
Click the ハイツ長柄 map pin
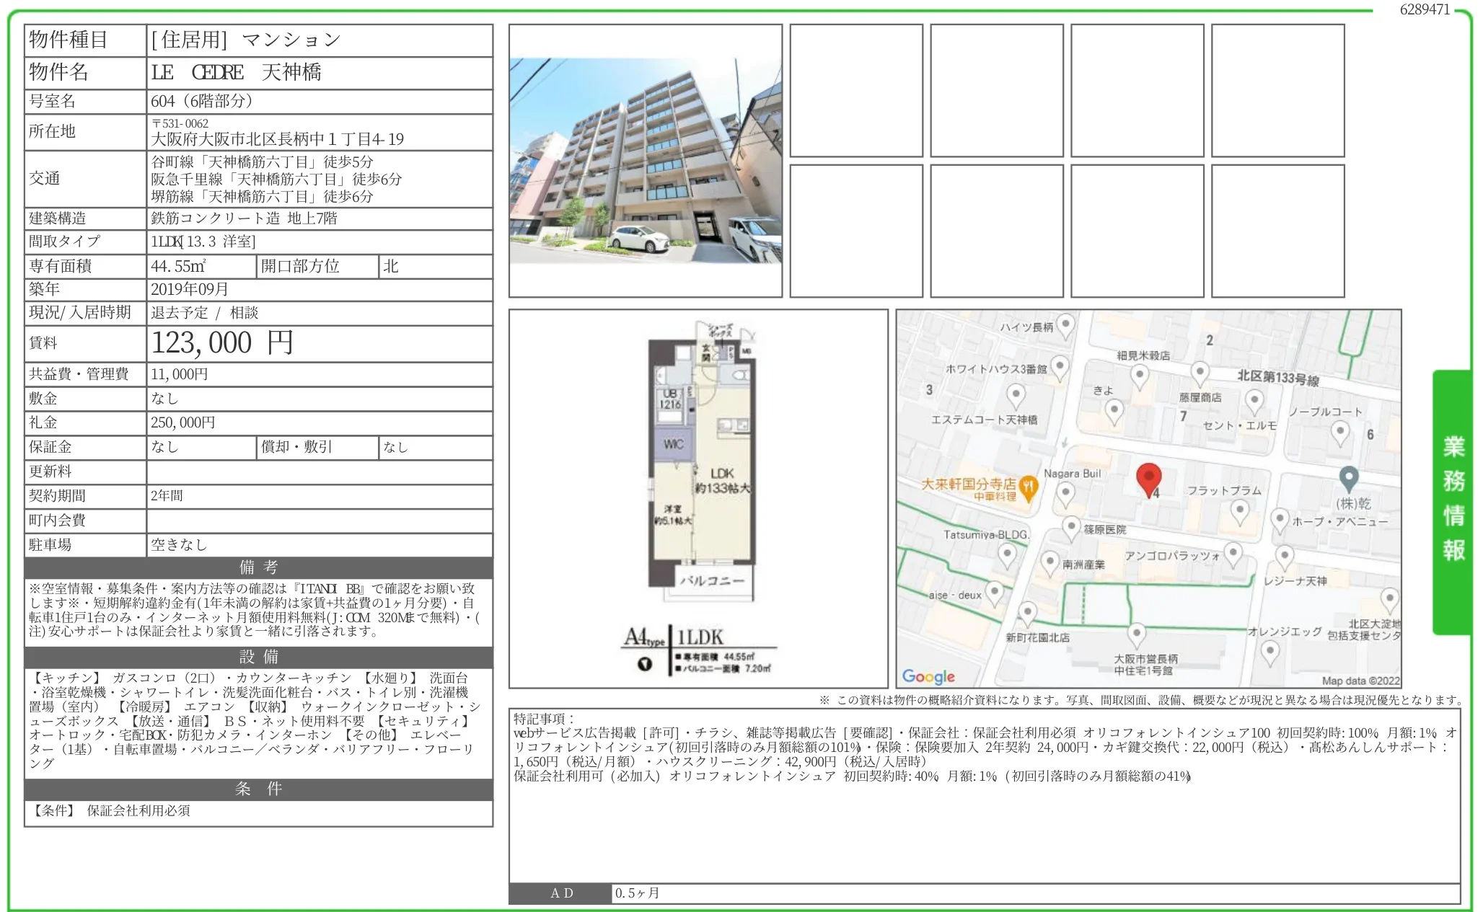[x=1065, y=324]
